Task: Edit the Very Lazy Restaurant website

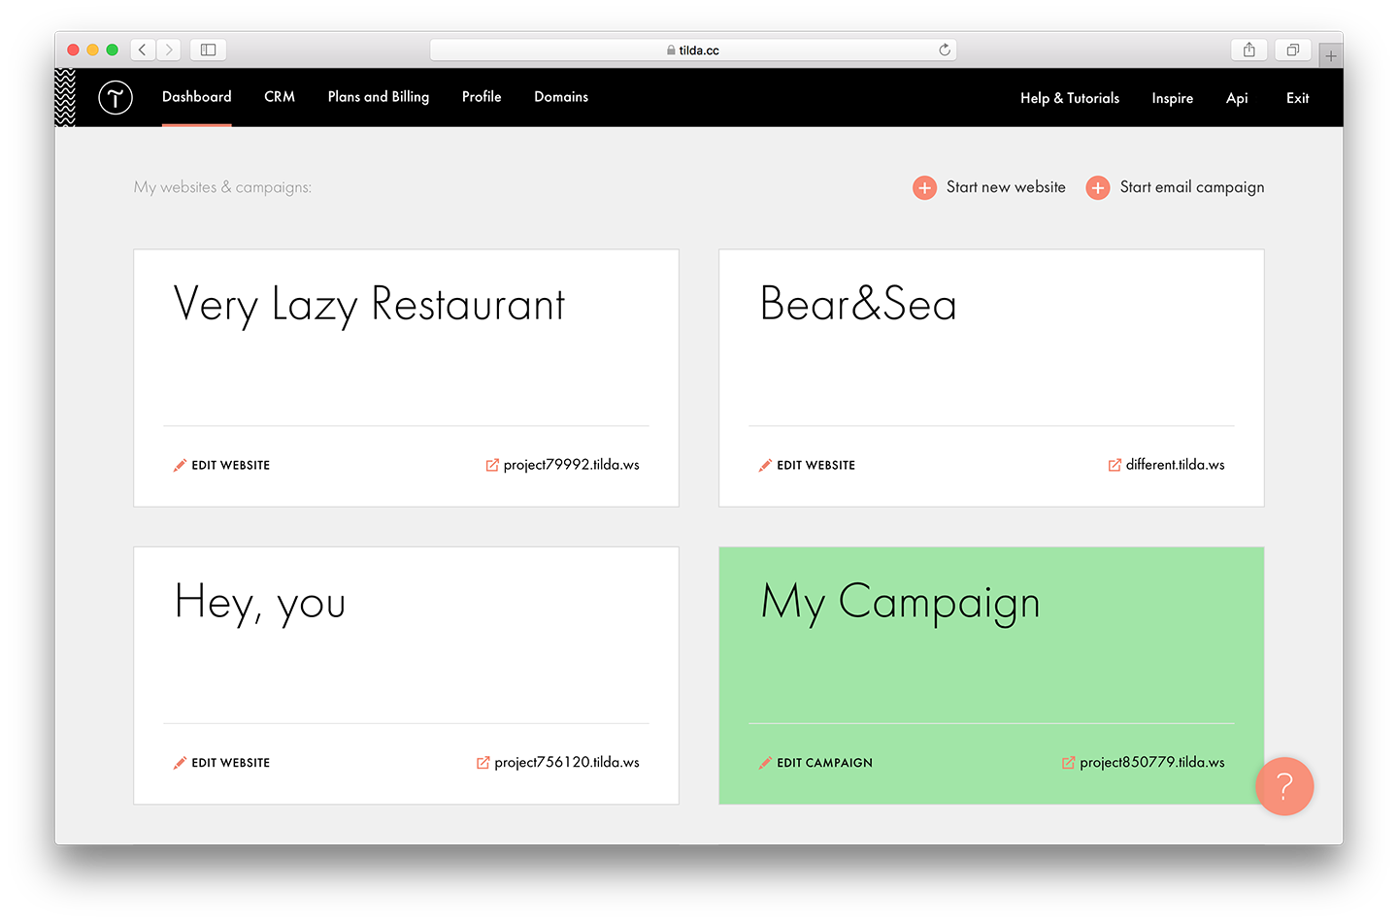Action: coord(230,466)
